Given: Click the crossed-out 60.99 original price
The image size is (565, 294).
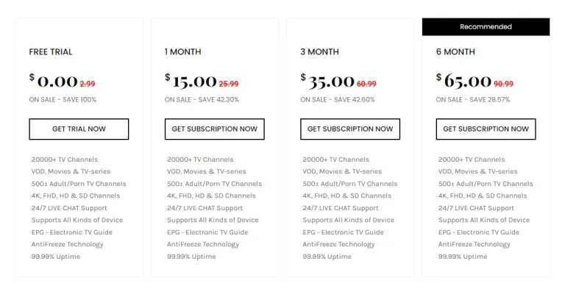Looking at the screenshot, I should [x=366, y=84].
